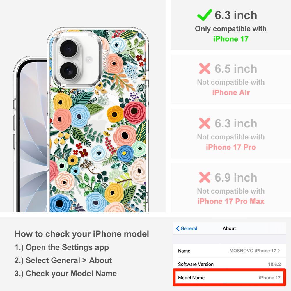This screenshot has height=291, width=291.
Task: Select the highlighted Model Name row
Action: click(229, 278)
